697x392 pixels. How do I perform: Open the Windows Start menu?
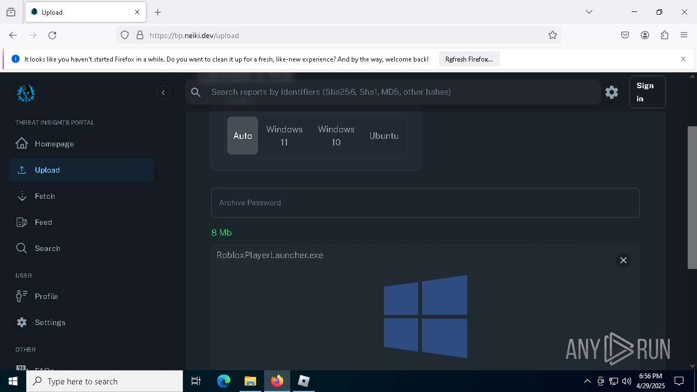pyautogui.click(x=13, y=381)
